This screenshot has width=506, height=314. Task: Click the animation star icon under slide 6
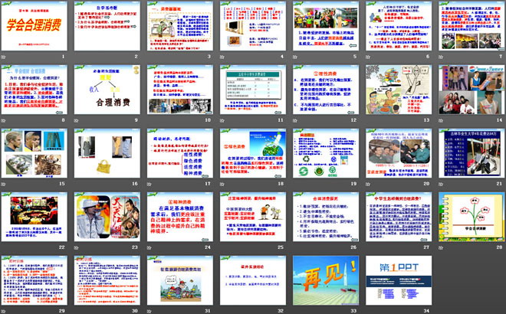click(x=368, y=57)
